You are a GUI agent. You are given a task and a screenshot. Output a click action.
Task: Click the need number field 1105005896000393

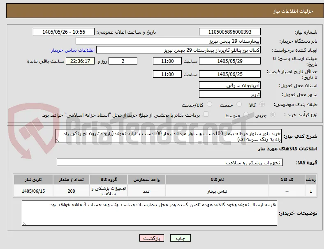pyautogui.click(x=229, y=32)
